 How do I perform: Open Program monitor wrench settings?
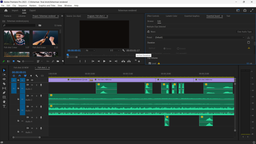click(x=123, y=50)
